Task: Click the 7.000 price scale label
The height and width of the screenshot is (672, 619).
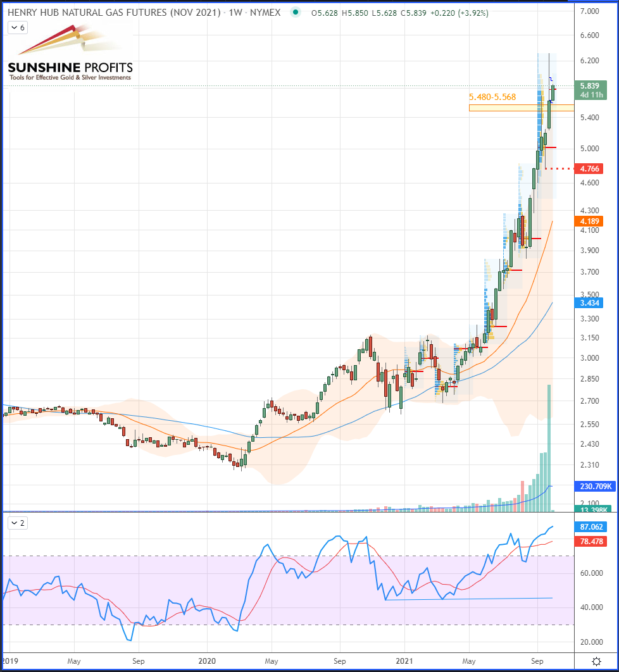Action: (x=589, y=11)
